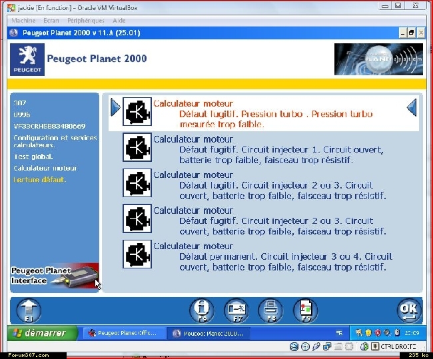The width and height of the screenshot is (433, 359).
Task: Click the keys tray icon
Action: [x=358, y=333]
